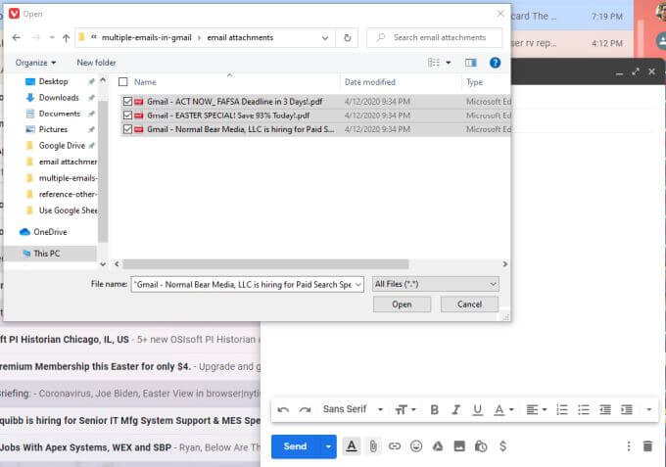The width and height of the screenshot is (666, 467).
Task: Expand the address path dropdown chevron
Action: point(325,38)
